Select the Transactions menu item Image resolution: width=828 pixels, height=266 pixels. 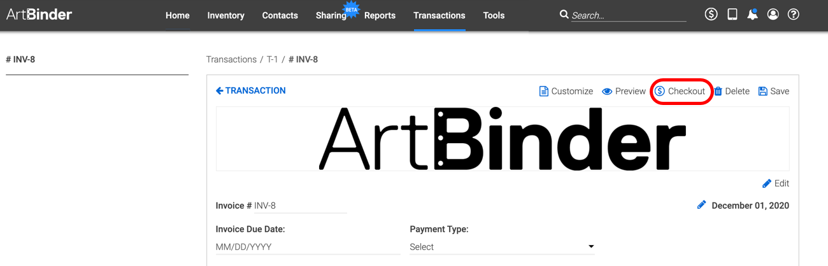point(439,15)
